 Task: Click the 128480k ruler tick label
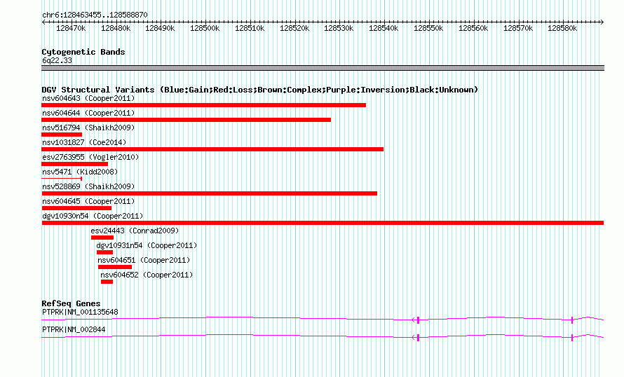pyautogui.click(x=116, y=28)
